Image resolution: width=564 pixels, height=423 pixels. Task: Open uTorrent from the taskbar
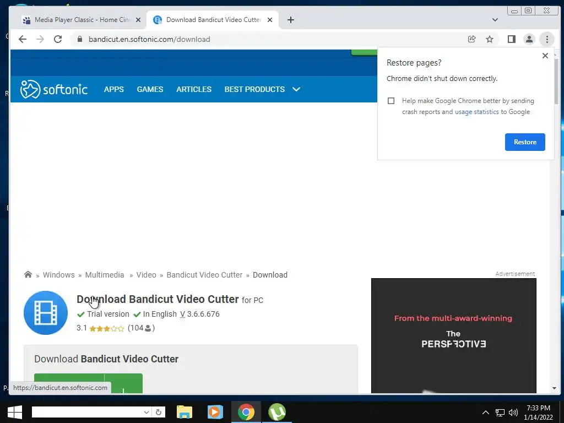[x=277, y=412]
